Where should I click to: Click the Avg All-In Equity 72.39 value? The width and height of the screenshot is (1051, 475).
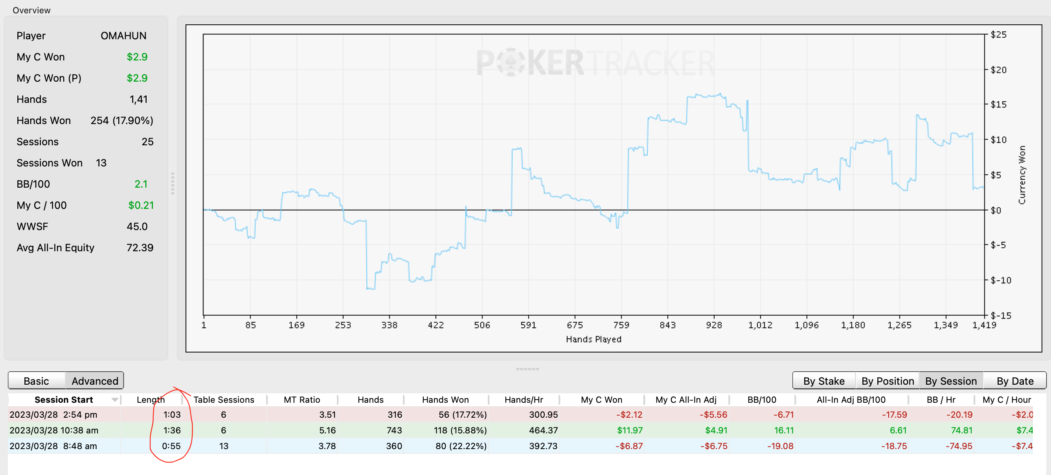pyautogui.click(x=140, y=247)
